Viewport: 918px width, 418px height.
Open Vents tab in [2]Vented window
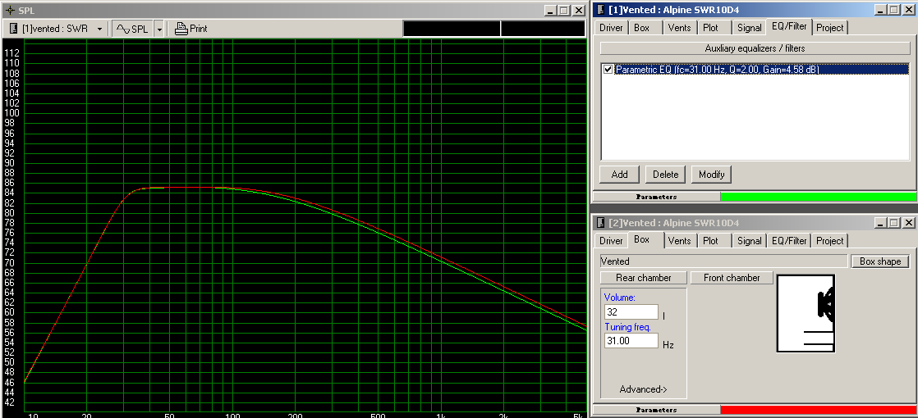click(x=680, y=241)
